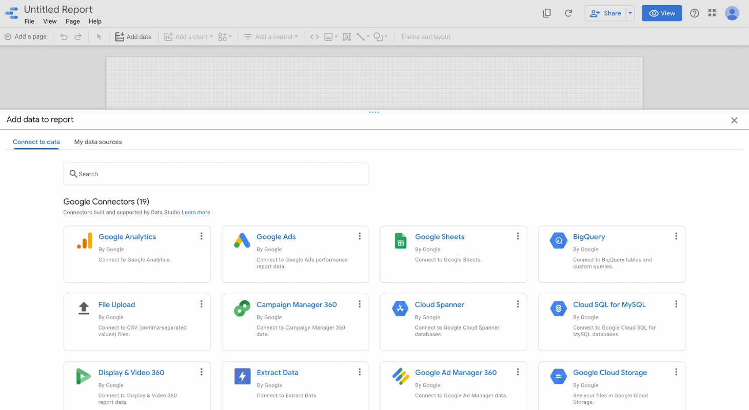Click the connector Search field
This screenshot has height=410, width=749.
[x=216, y=174]
